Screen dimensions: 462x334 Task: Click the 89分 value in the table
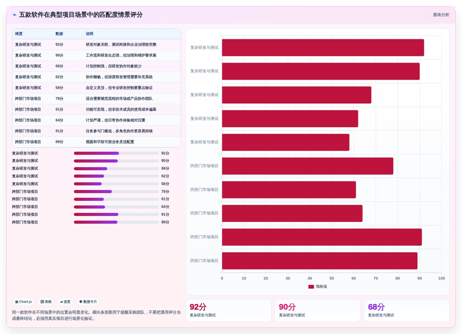(x=59, y=142)
